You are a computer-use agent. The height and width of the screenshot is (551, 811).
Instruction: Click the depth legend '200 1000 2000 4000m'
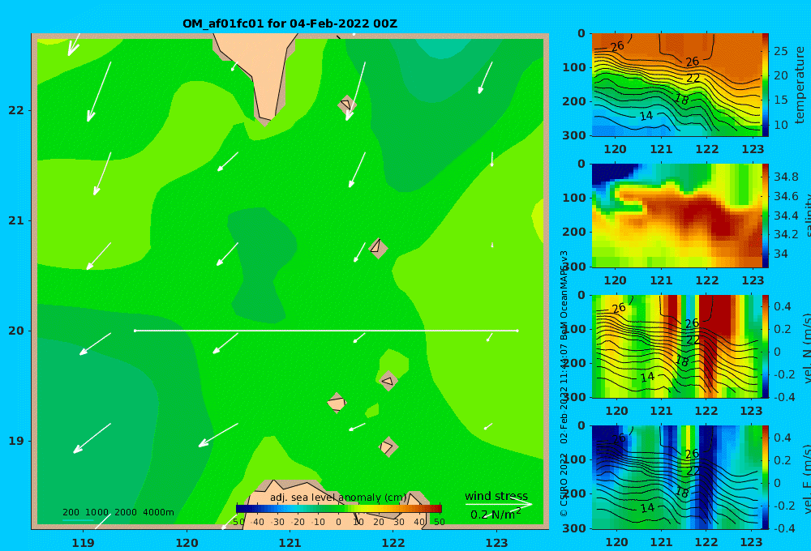click(118, 512)
